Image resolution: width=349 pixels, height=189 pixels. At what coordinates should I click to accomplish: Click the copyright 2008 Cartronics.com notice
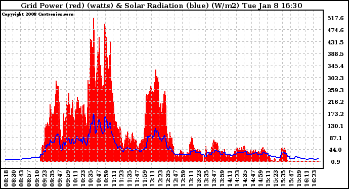(x=37, y=14)
